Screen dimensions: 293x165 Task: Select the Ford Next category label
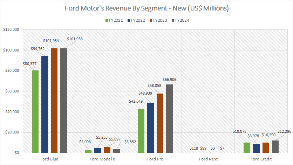point(208,159)
